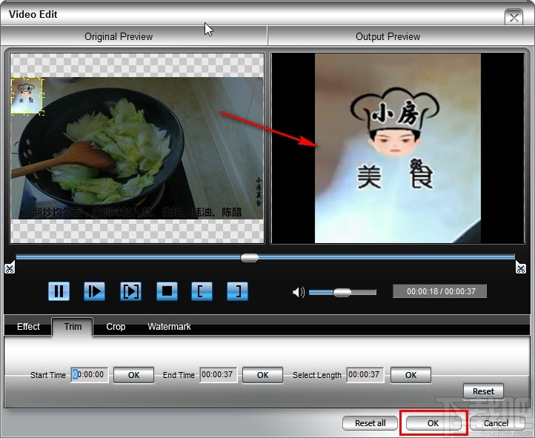Switch to the Effect tab
The height and width of the screenshot is (438, 535).
click(x=28, y=327)
